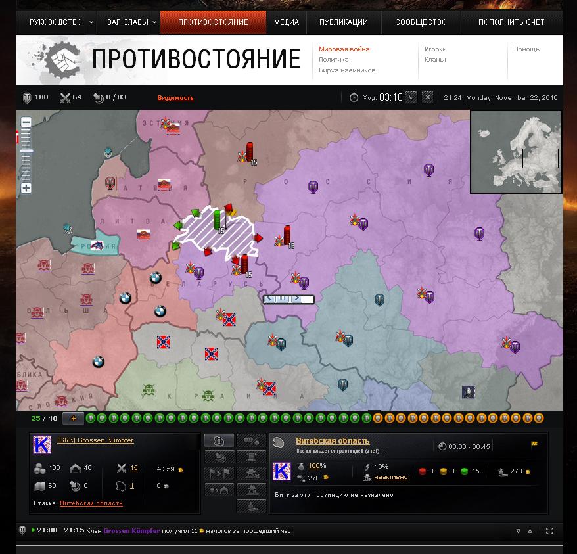This screenshot has height=554, width=577.
Task: Click the log scroll-down triangle
Action: [x=518, y=531]
